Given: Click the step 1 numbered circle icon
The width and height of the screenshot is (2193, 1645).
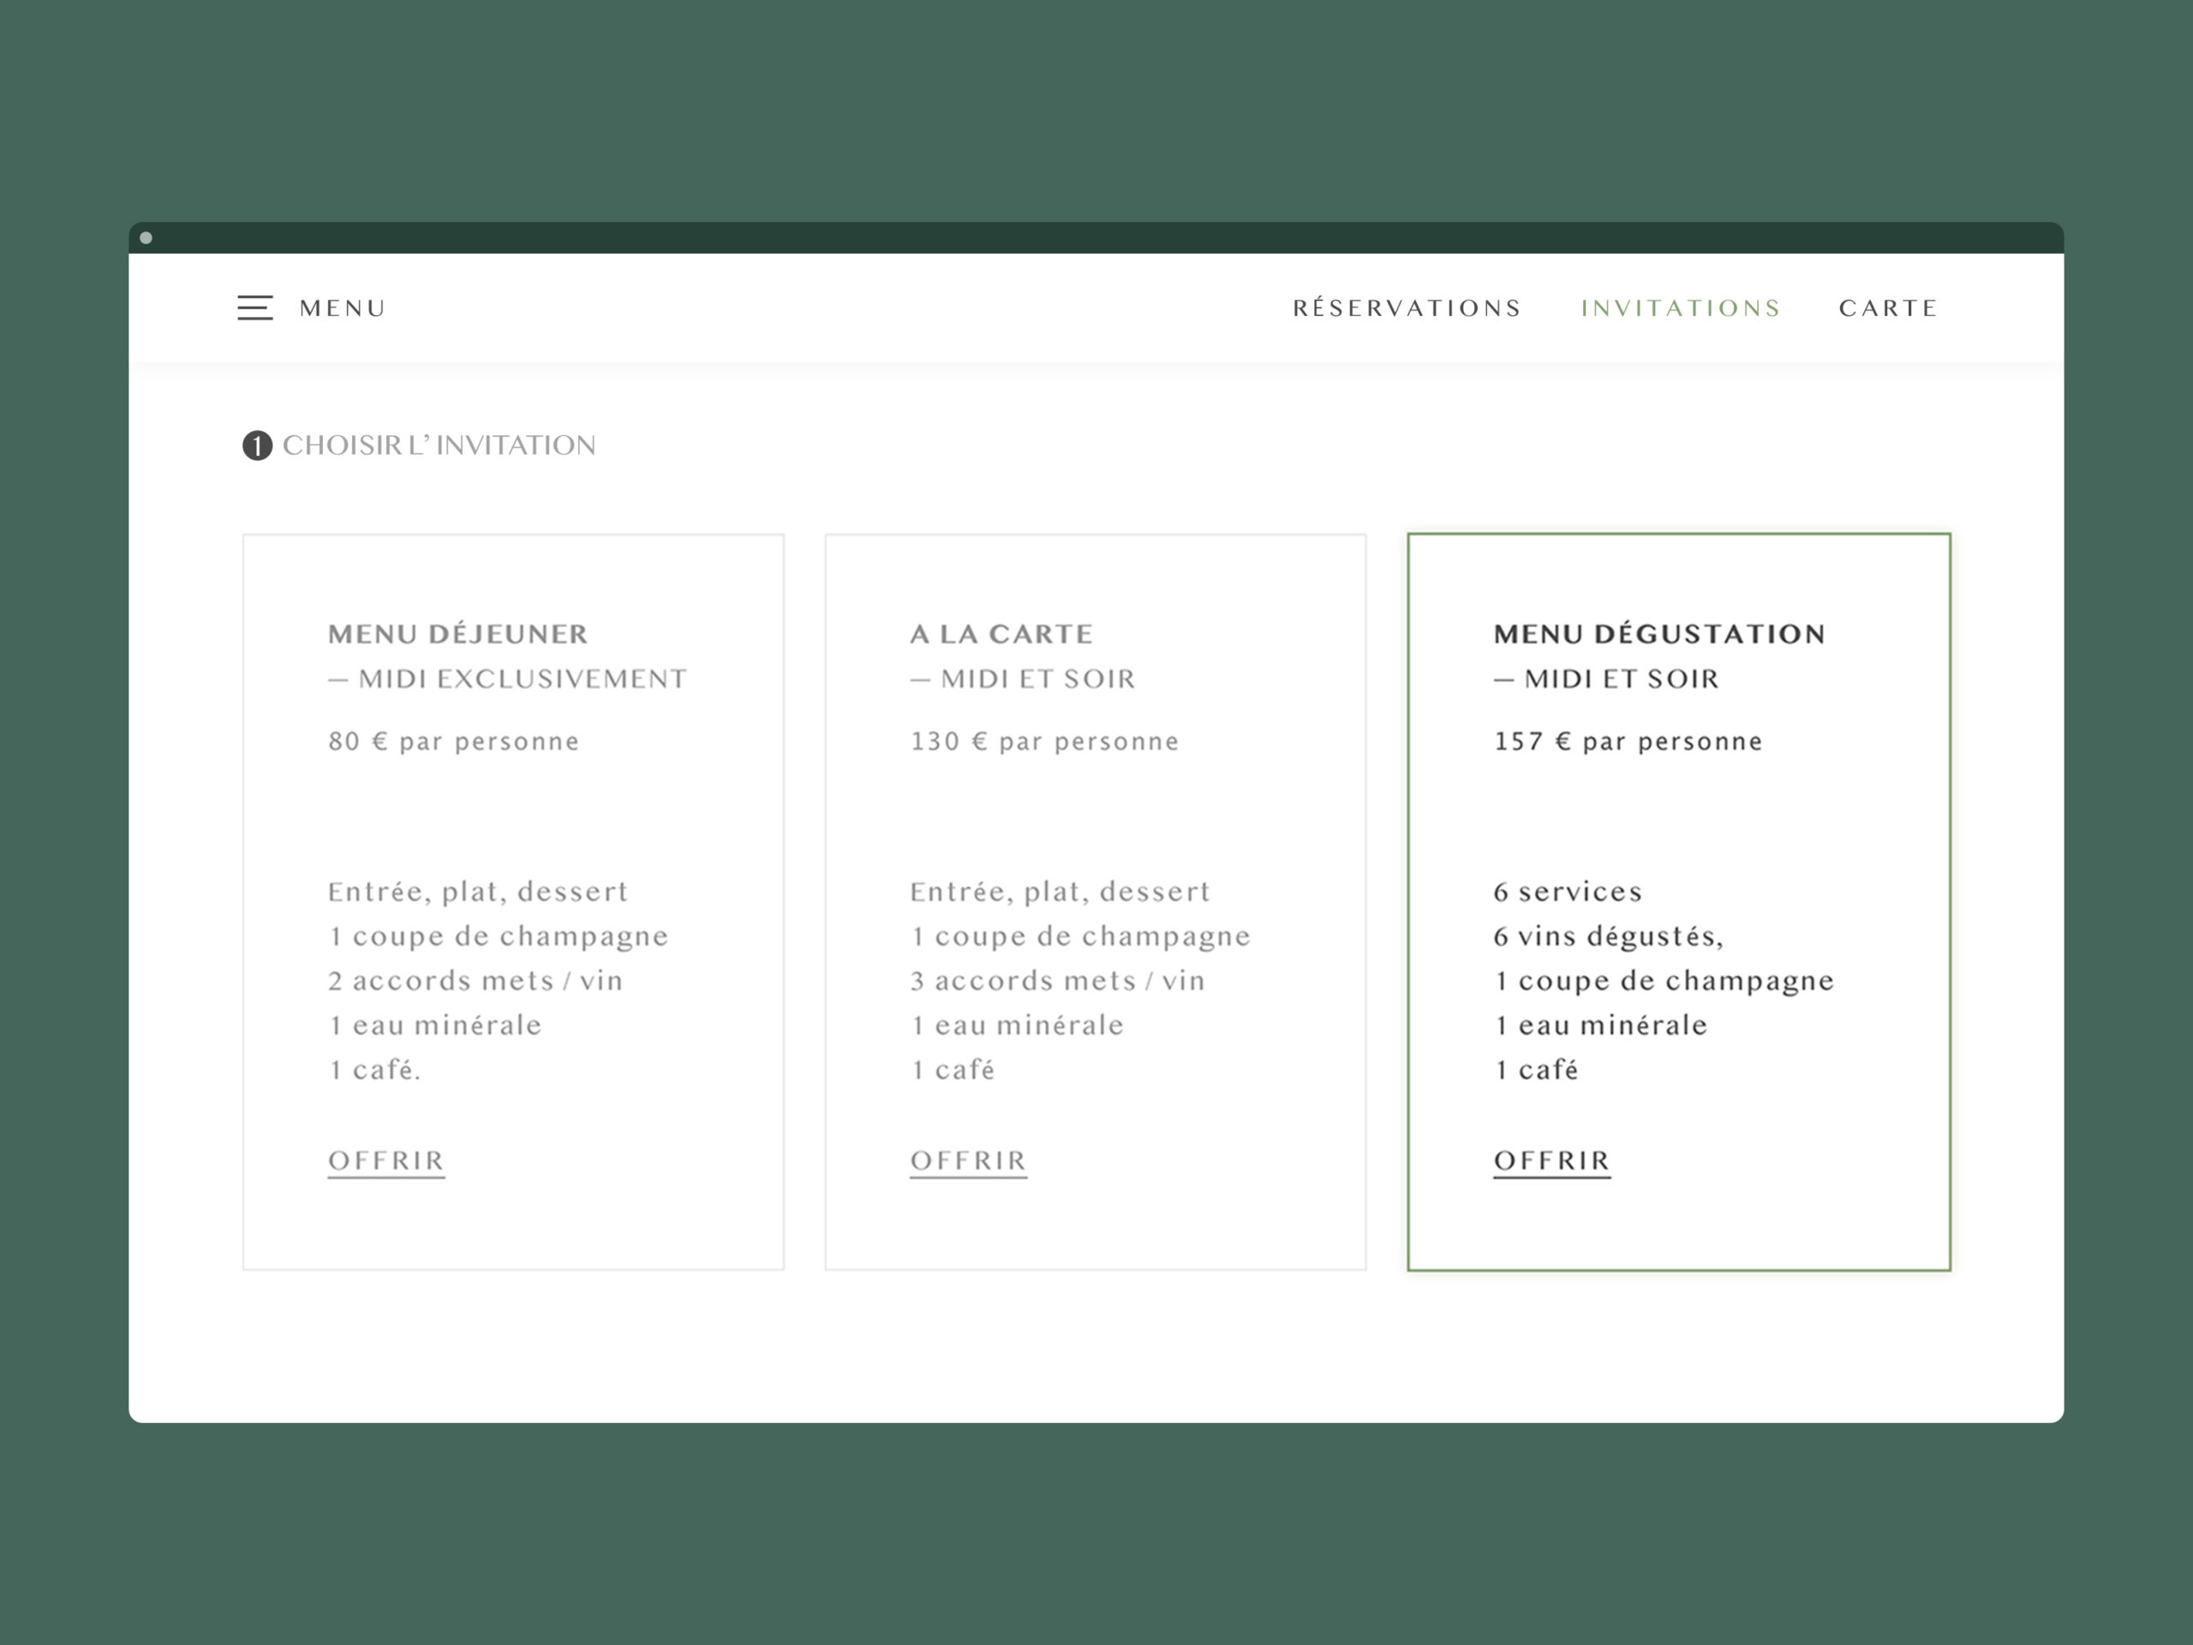Looking at the screenshot, I should [255, 446].
